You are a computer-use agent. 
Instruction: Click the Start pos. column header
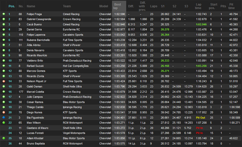point(213,6)
